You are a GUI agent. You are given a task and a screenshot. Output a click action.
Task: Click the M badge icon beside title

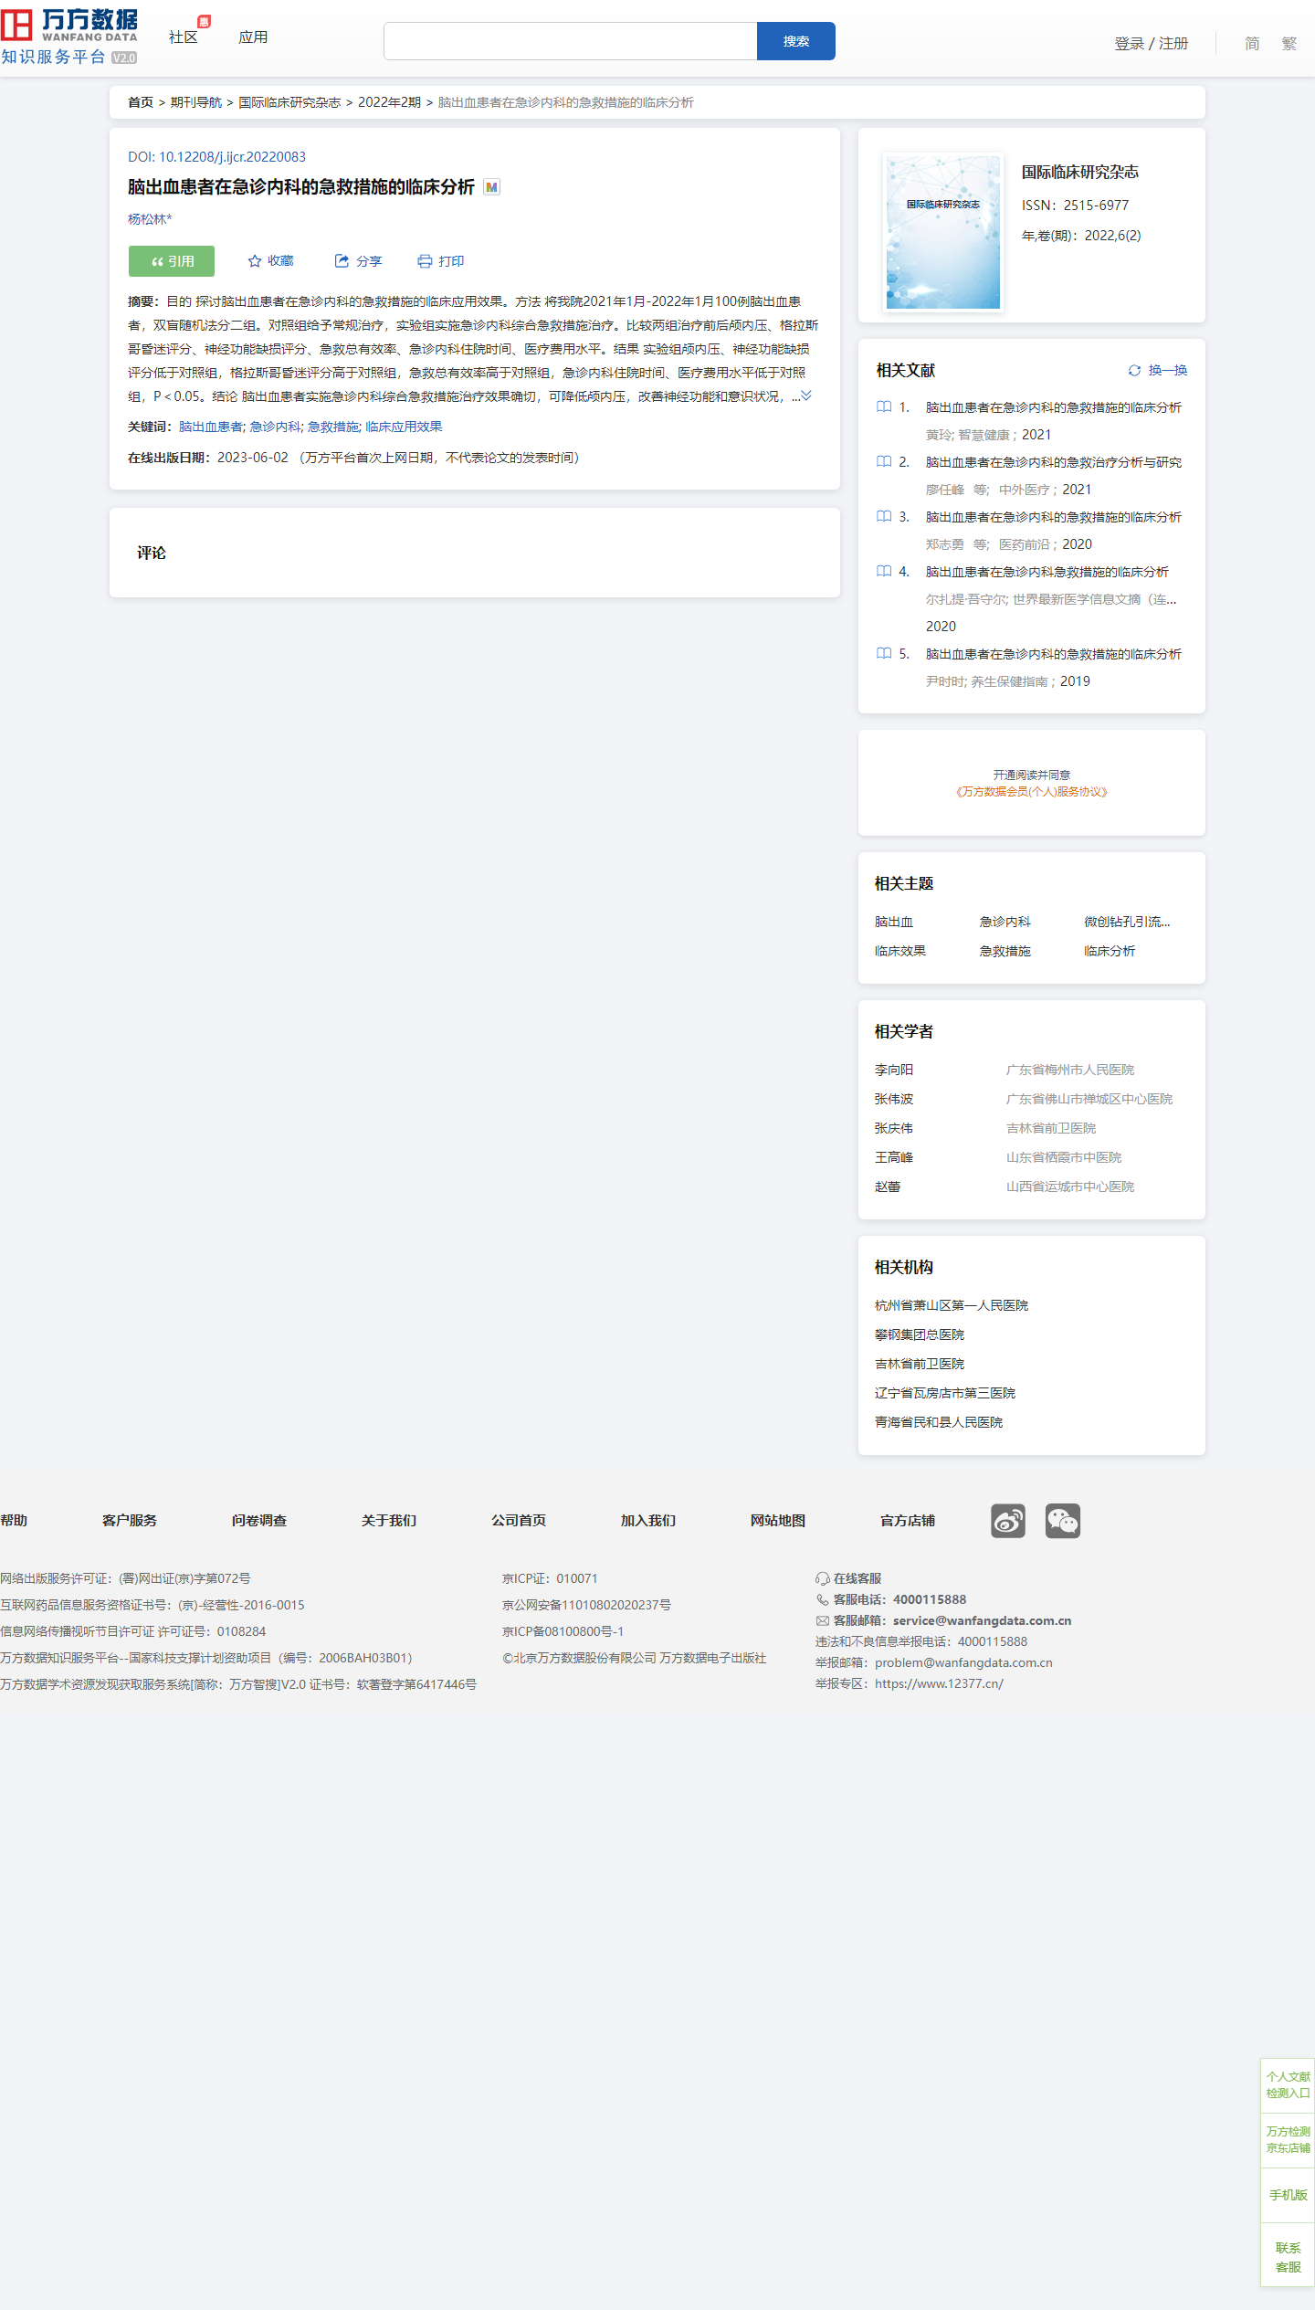click(x=491, y=187)
